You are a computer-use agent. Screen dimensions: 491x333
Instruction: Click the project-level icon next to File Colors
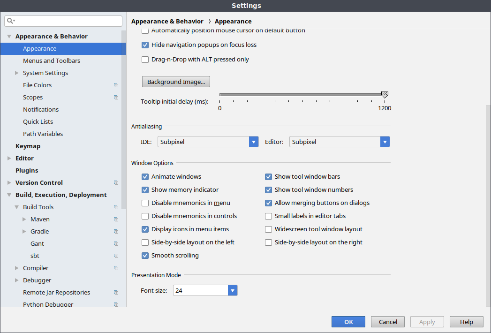pyautogui.click(x=116, y=85)
